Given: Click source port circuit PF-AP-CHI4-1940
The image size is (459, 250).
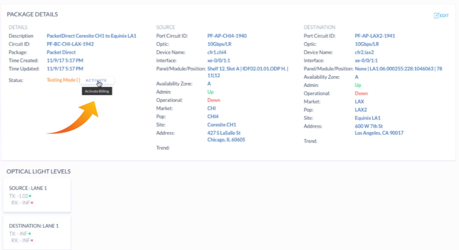Looking at the screenshot, I should tap(227, 36).
